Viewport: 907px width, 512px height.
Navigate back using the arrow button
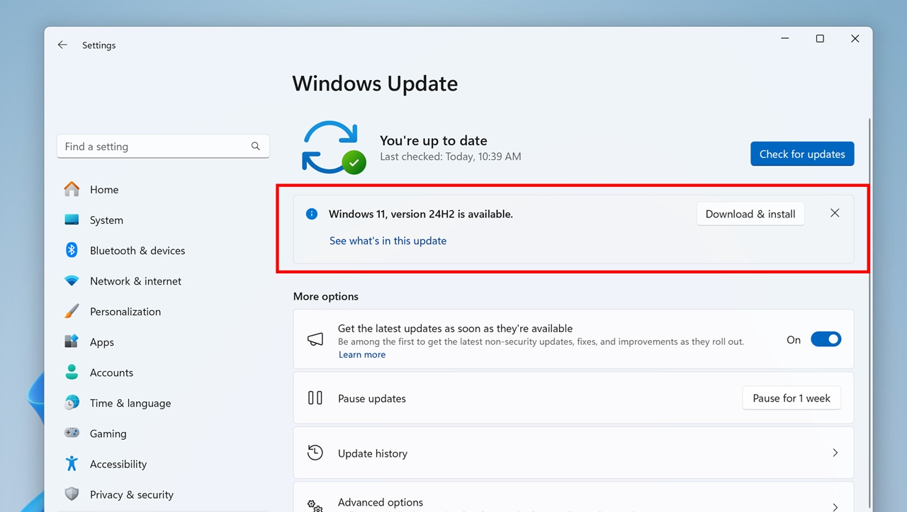coord(62,45)
